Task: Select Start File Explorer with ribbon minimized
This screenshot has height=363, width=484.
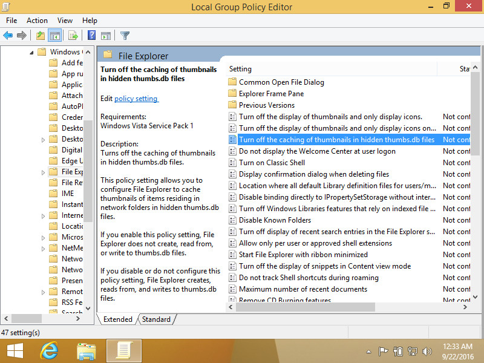Action: tap(303, 255)
